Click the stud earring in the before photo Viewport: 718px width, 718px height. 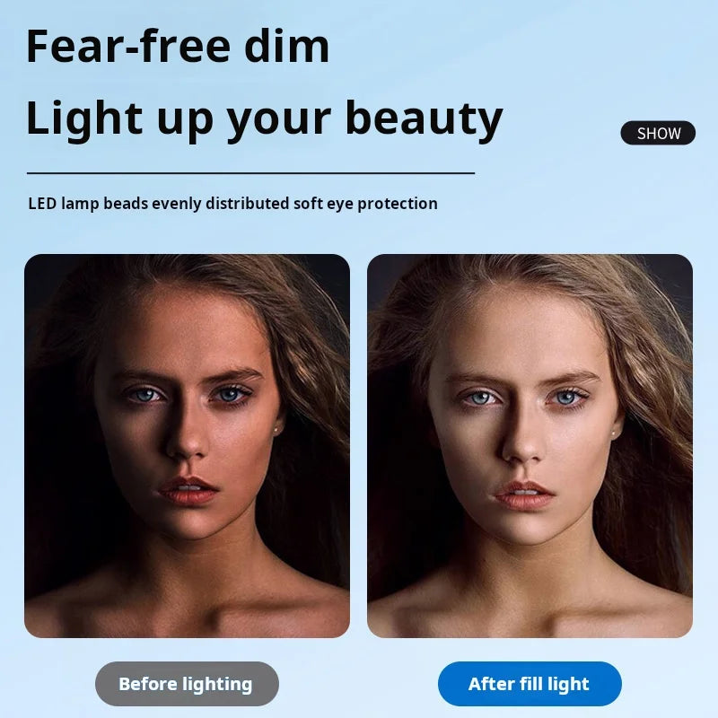point(276,430)
